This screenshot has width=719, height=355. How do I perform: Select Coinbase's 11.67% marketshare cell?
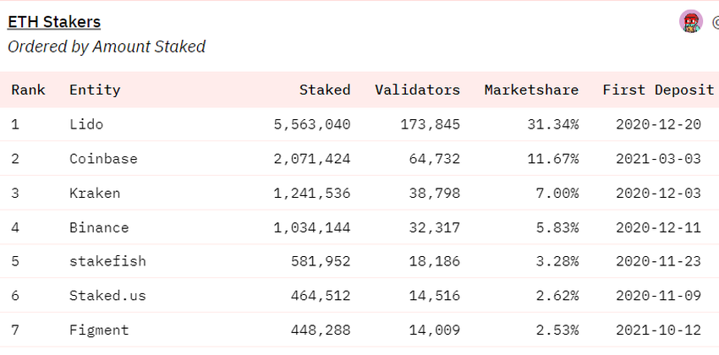554,159
